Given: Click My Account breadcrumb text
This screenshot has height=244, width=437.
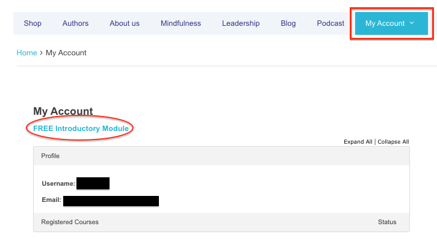Looking at the screenshot, I should [66, 53].
